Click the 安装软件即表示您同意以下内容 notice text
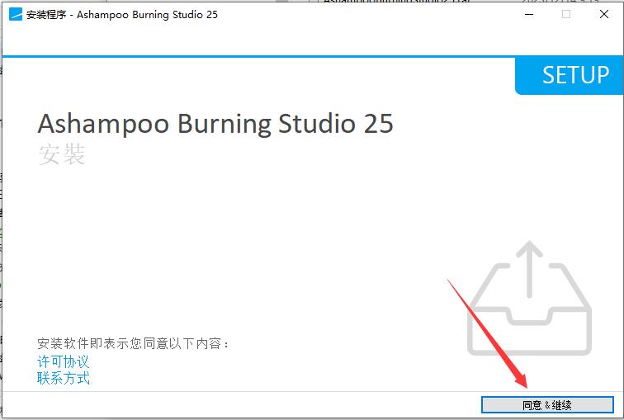This screenshot has width=624, height=420. (134, 342)
